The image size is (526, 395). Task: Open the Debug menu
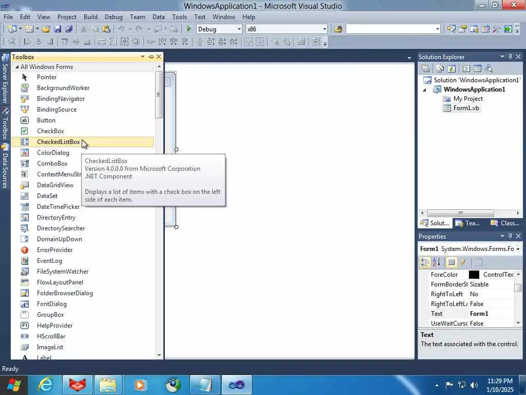pos(114,17)
